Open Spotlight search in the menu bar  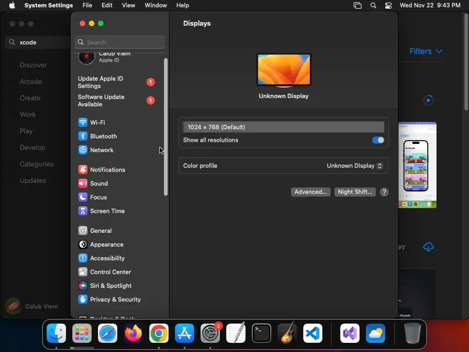(x=373, y=5)
